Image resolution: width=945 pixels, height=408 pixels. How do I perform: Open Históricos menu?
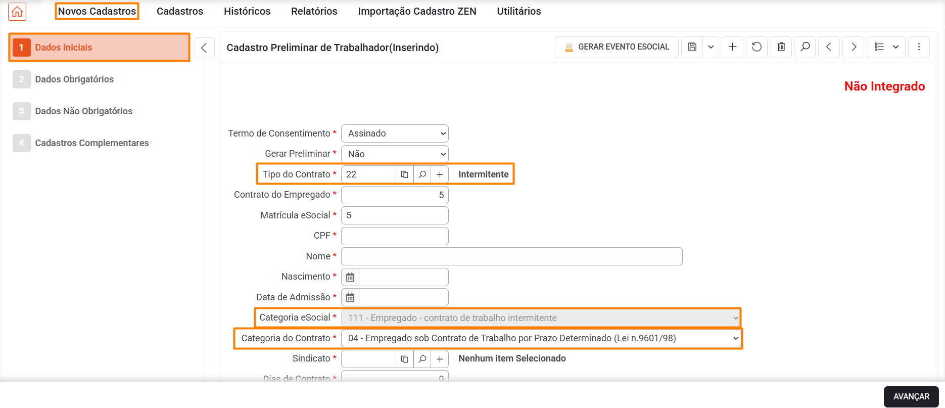[x=247, y=11]
